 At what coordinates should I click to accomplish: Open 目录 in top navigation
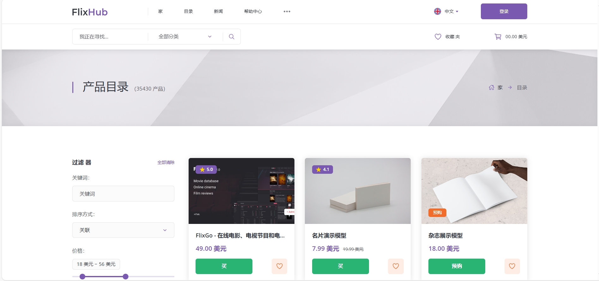tap(189, 11)
